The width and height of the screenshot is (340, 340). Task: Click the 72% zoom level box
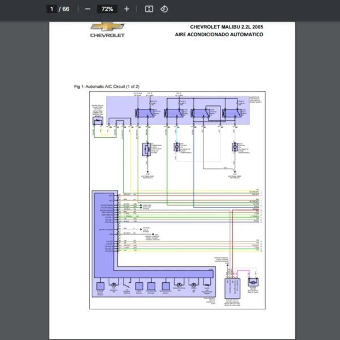point(107,9)
